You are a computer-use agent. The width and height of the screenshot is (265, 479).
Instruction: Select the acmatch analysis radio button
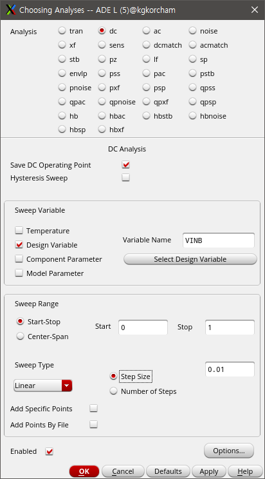[193, 45]
